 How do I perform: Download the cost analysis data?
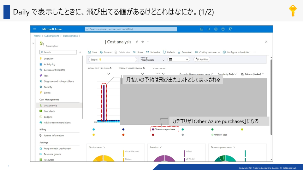point(185,52)
